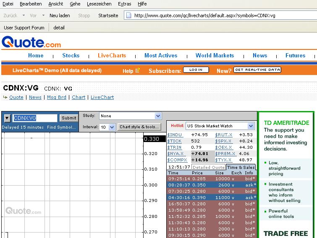Click the arrow button left of symbol field
Screen dimensions: 317x238
point(7,118)
